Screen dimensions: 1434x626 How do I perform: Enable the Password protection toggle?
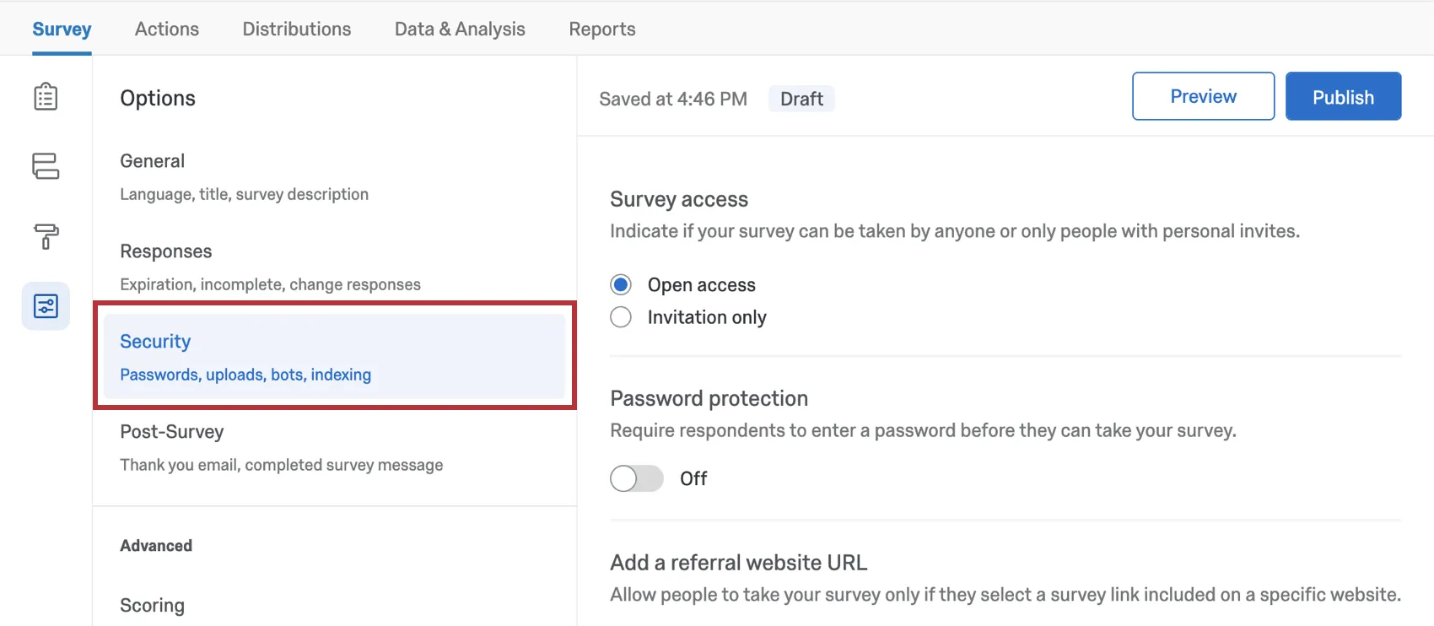click(637, 478)
